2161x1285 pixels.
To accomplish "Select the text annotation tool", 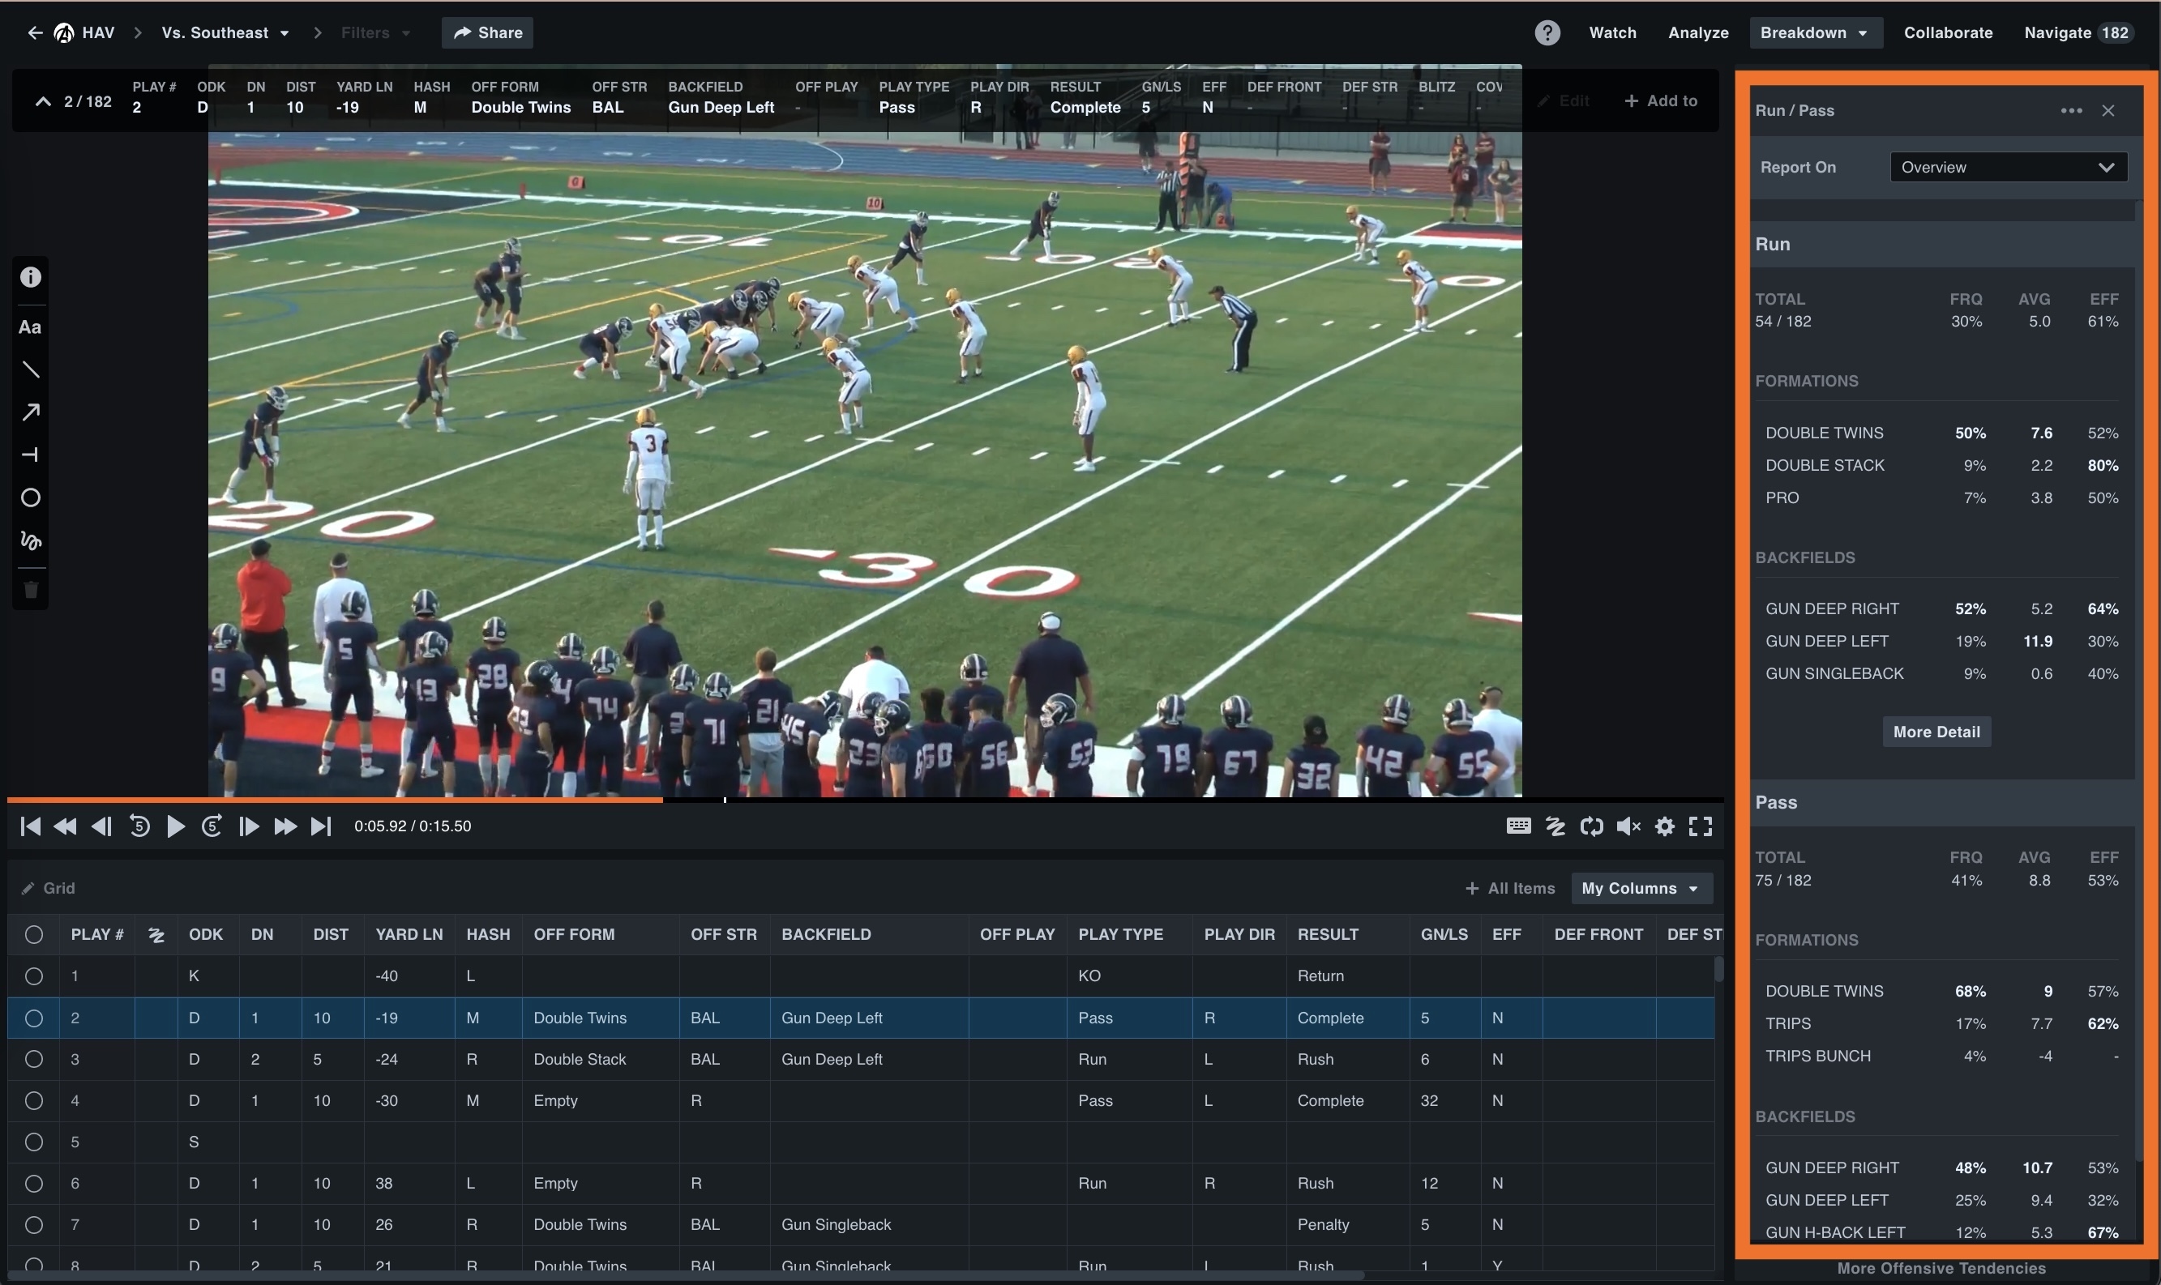I will tap(30, 327).
